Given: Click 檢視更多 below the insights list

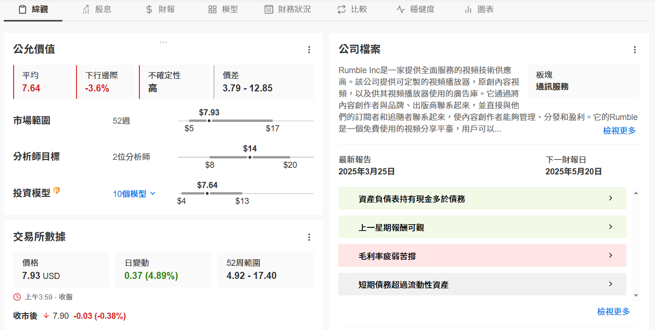Looking at the screenshot, I should coord(613,312).
